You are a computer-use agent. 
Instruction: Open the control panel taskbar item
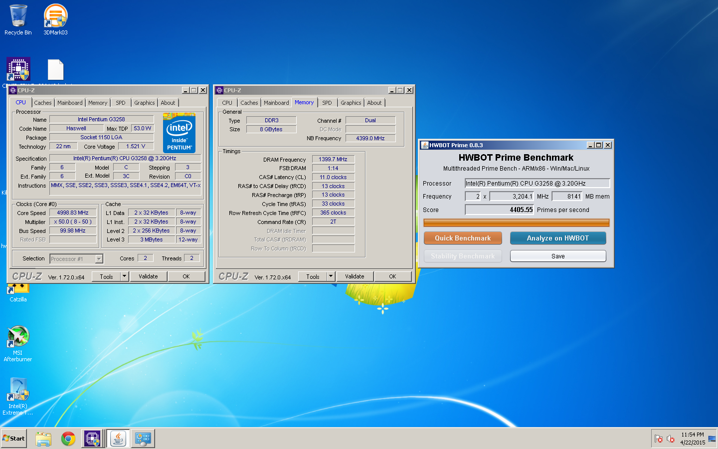pos(143,439)
